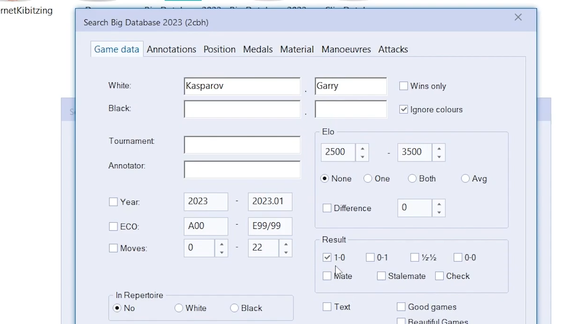Increase the Elo Difference value

pos(439,204)
